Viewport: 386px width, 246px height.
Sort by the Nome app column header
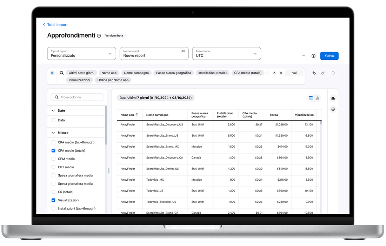point(129,115)
